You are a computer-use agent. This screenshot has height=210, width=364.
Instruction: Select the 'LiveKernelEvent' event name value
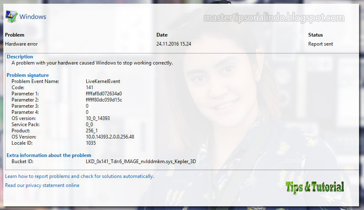pyautogui.click(x=103, y=81)
